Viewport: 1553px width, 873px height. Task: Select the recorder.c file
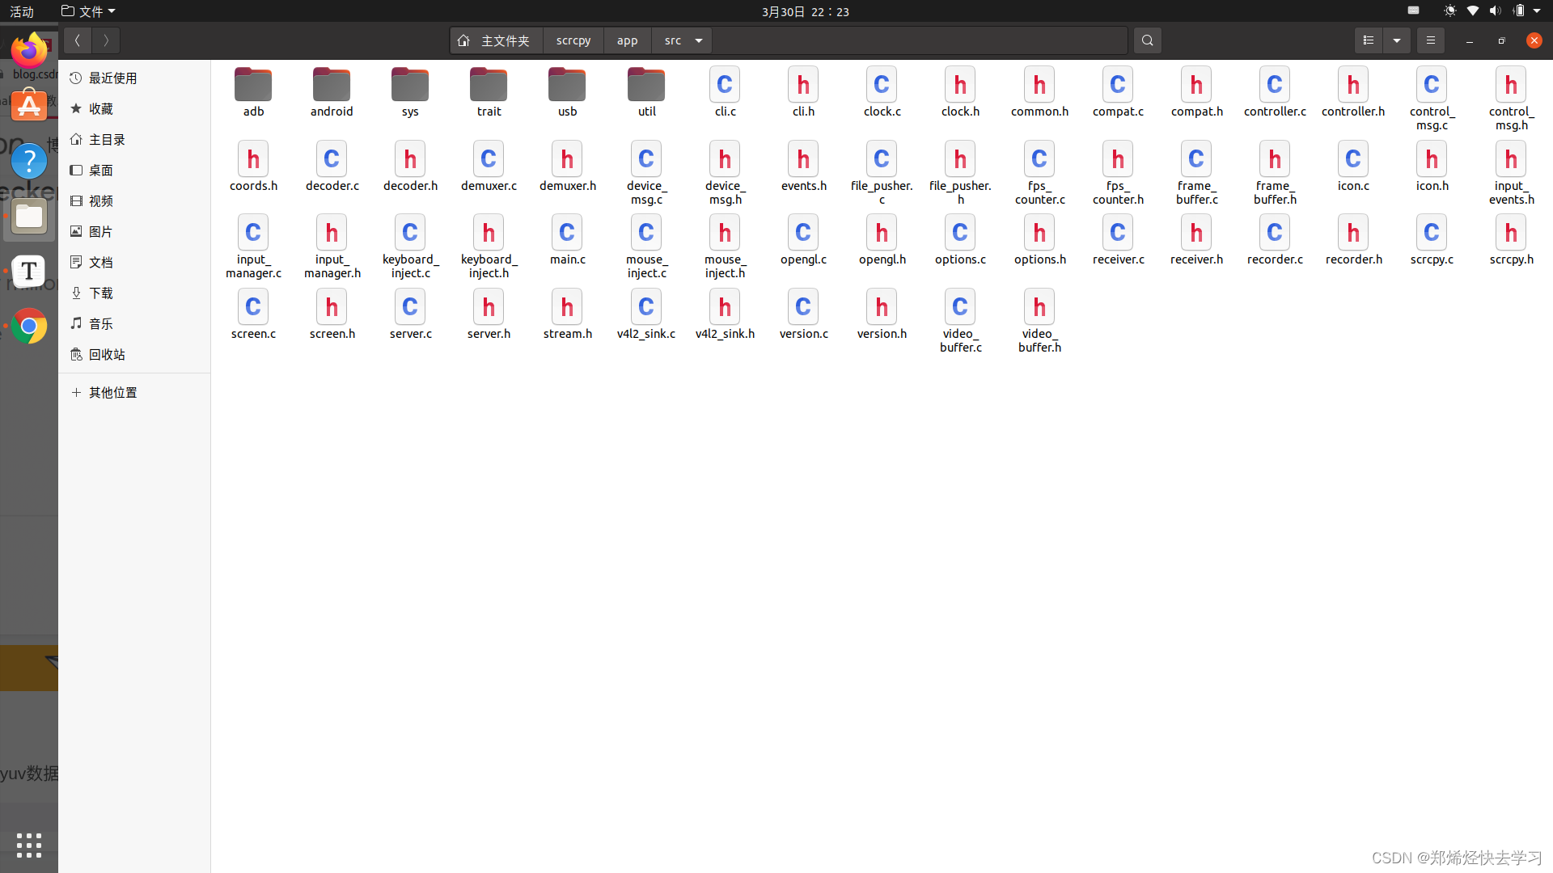[x=1275, y=240]
